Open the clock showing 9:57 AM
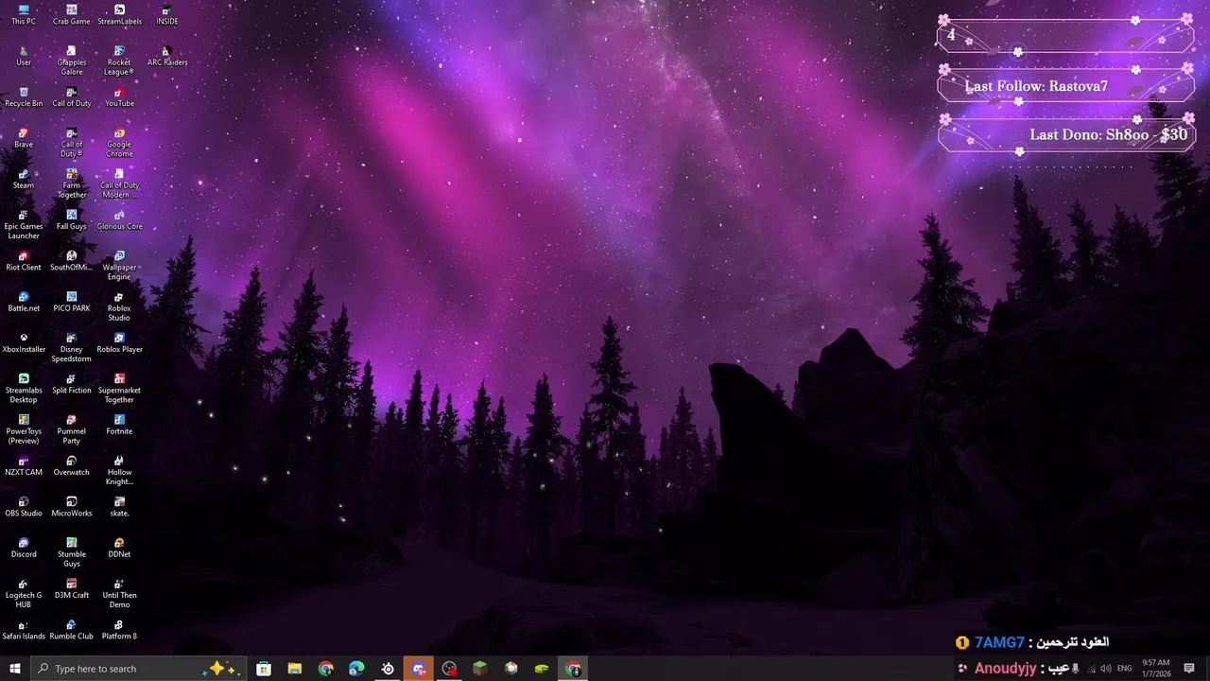 (x=1156, y=669)
